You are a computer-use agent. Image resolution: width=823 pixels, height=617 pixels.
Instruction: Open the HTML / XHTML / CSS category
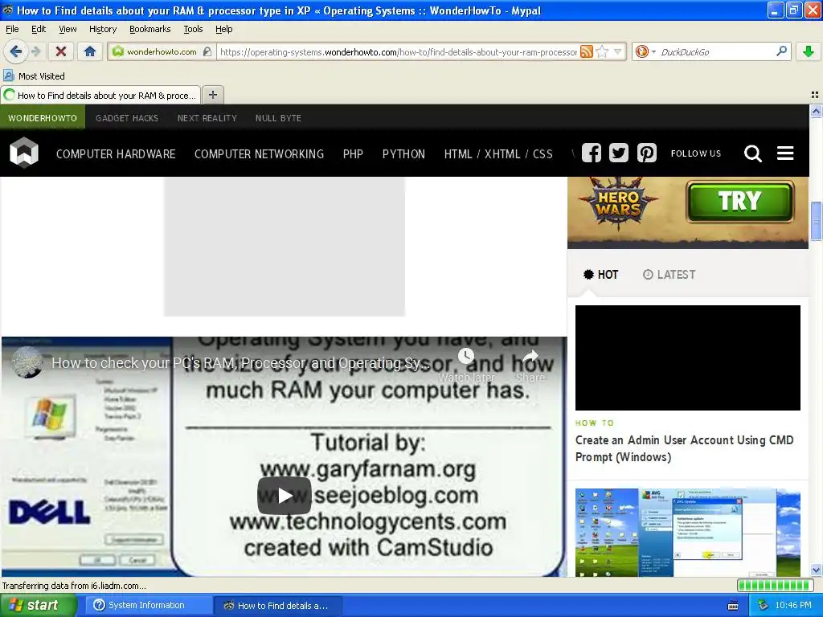pyautogui.click(x=498, y=153)
